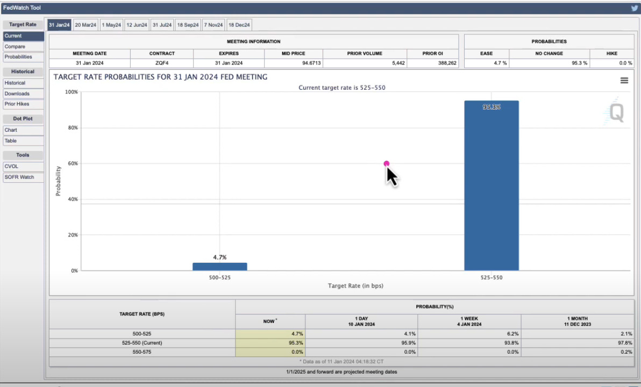Click the 1 month value 0.2%
Screen dimensions: 641x387
[626, 352]
